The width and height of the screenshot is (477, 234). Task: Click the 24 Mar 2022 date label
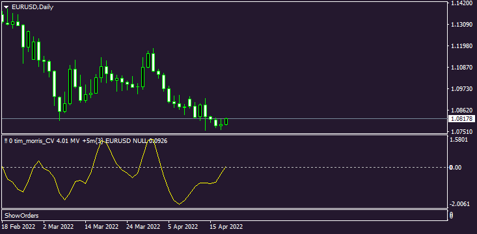144,227
